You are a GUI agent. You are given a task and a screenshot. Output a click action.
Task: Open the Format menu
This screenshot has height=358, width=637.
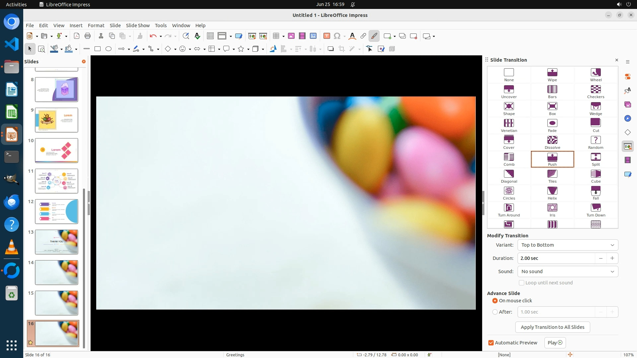(96, 26)
